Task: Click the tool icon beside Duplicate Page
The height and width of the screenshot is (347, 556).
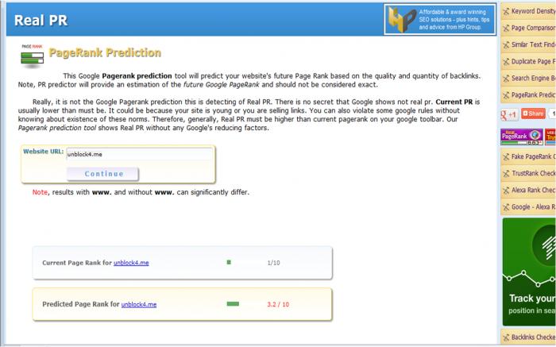Action: 506,62
